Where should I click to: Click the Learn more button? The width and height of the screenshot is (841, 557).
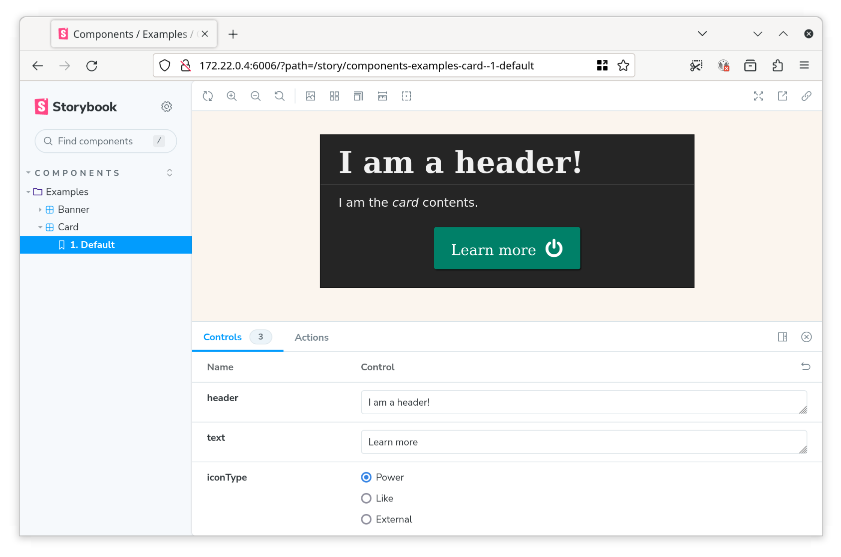(x=507, y=249)
